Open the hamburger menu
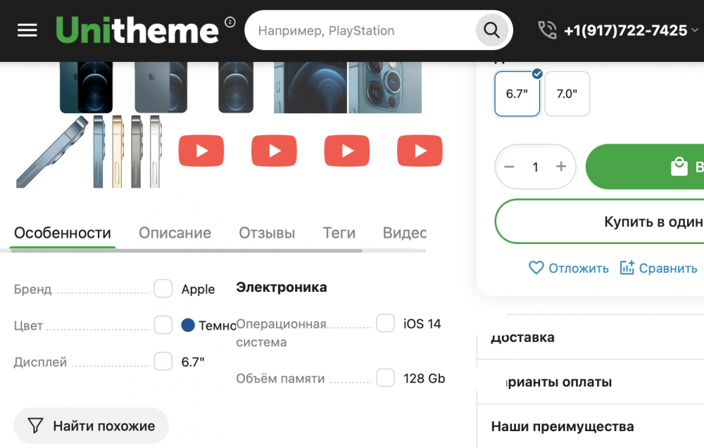The image size is (704, 448). pos(27,30)
